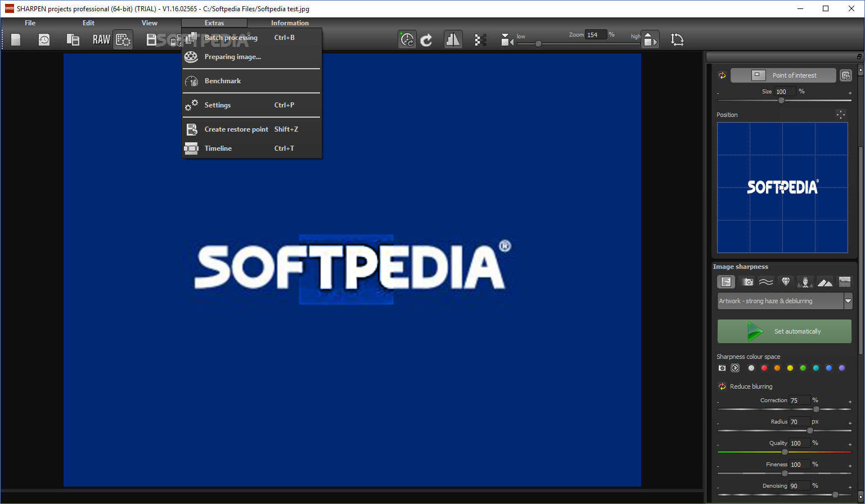Click the Position crosshair target icon
865x504 pixels.
[x=841, y=114]
